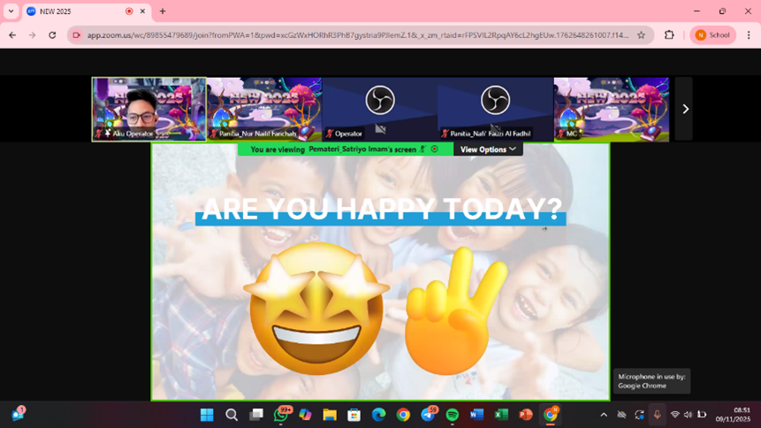The image size is (761, 428).
Task: Open Spotify from the taskbar
Action: (452, 415)
